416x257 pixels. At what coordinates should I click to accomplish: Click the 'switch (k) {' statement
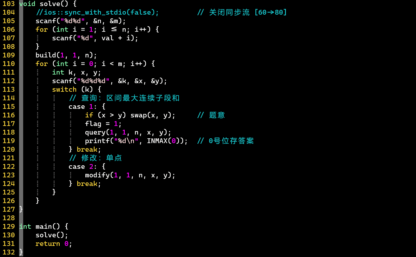[77, 89]
